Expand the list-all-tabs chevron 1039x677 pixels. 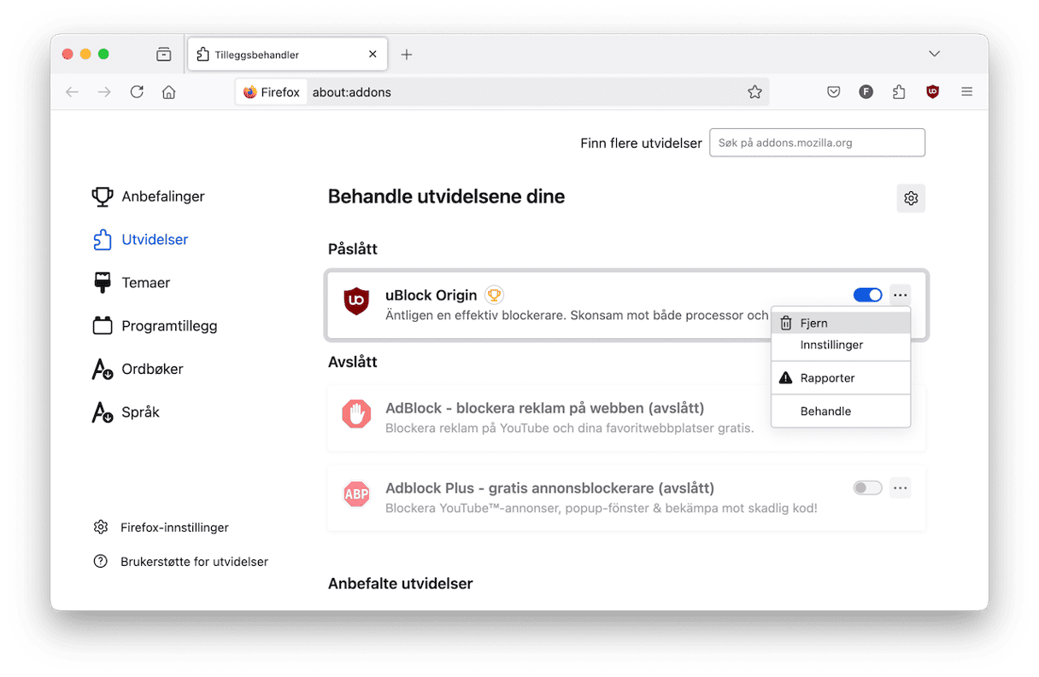[x=934, y=54]
